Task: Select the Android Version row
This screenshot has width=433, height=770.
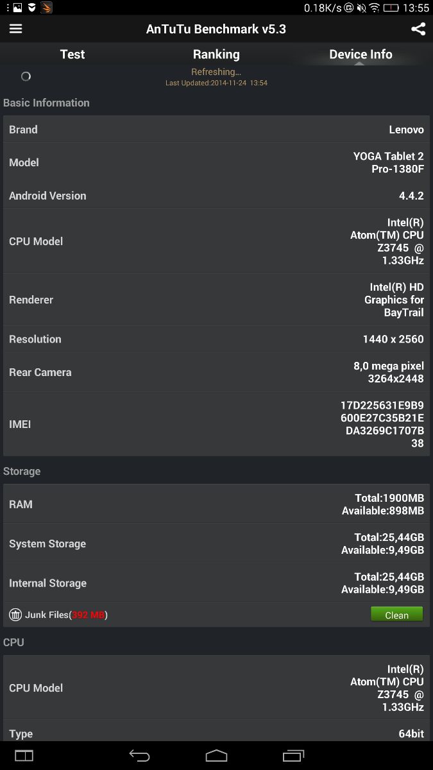Action: coord(216,196)
